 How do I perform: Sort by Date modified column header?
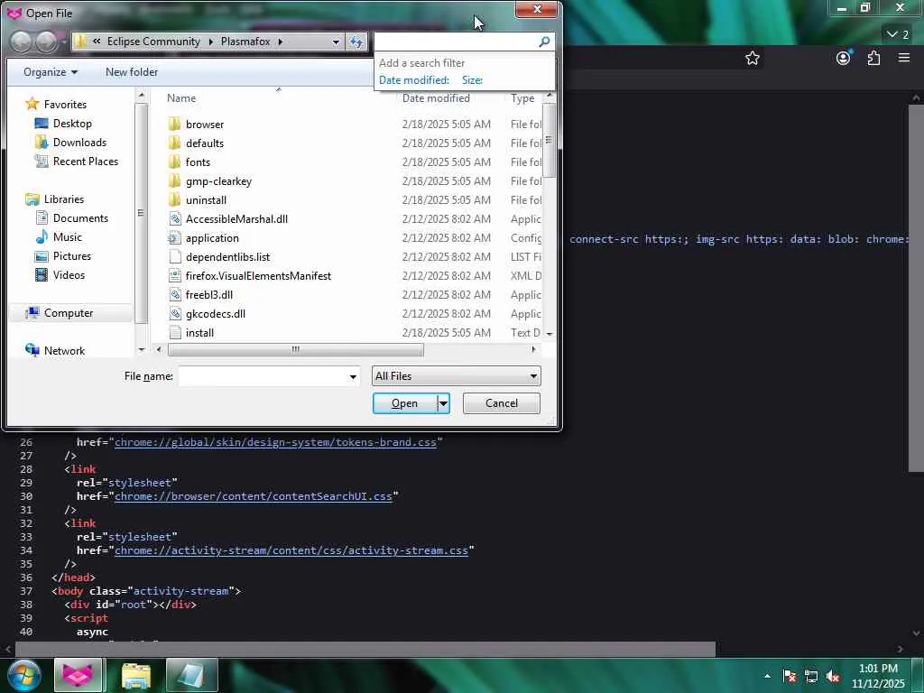[436, 98]
